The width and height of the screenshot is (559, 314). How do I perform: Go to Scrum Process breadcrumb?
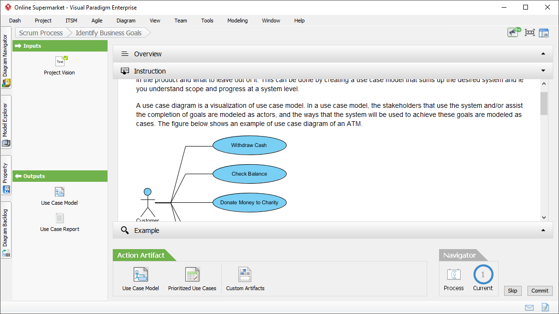click(x=41, y=33)
